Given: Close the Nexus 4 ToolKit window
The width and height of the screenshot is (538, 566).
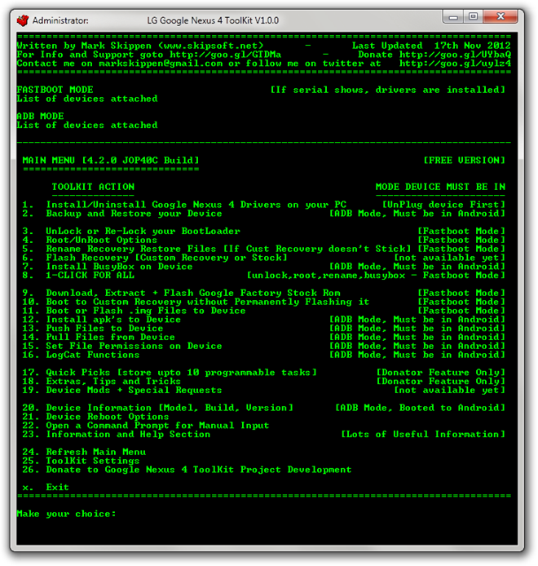Looking at the screenshot, I should 501,16.
